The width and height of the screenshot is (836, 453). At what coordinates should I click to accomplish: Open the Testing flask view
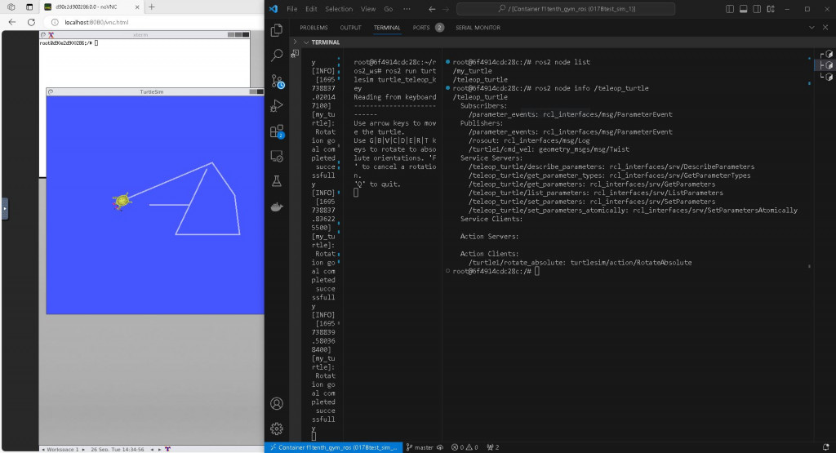(x=277, y=181)
